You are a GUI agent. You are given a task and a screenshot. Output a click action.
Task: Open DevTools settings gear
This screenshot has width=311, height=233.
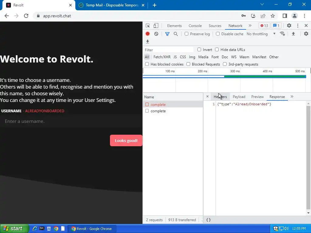289,25
